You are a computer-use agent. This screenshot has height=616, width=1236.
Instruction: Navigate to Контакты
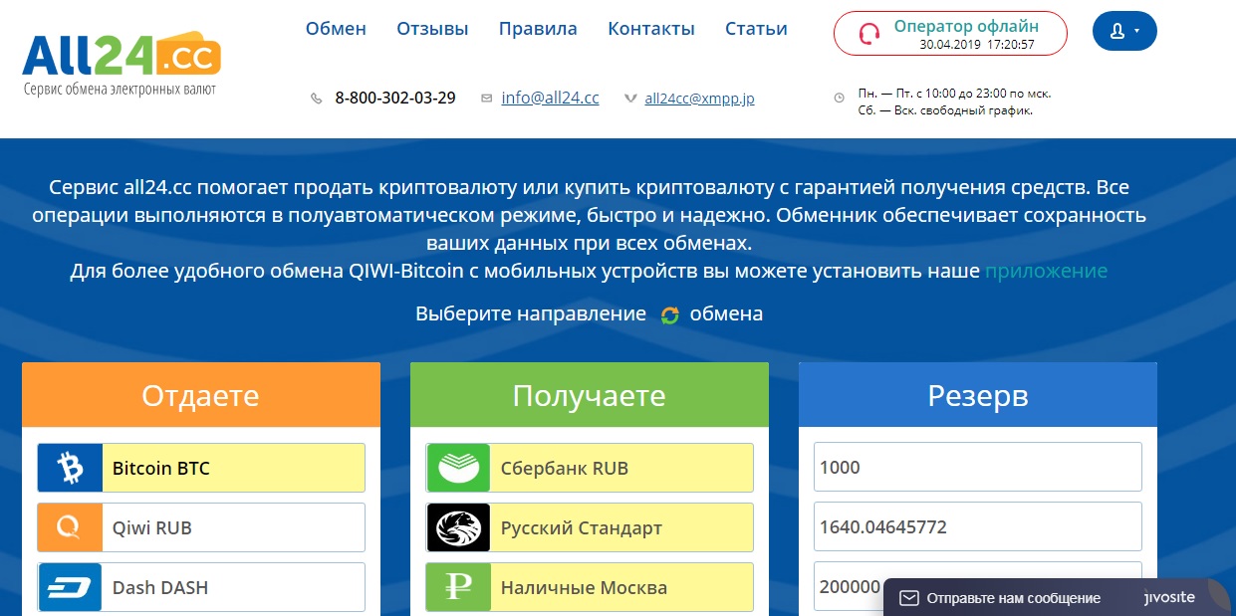[x=651, y=29]
